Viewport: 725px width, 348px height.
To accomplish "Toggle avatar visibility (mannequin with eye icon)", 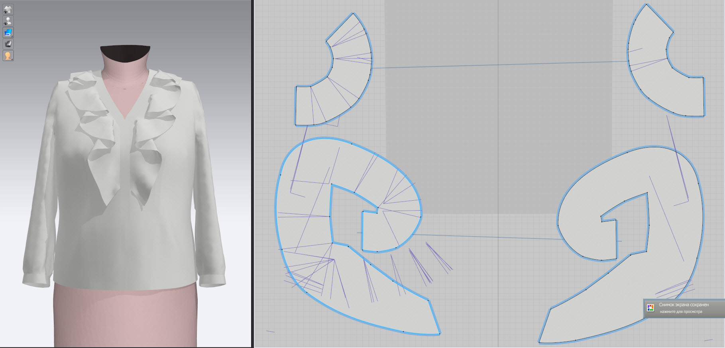I will (8, 21).
